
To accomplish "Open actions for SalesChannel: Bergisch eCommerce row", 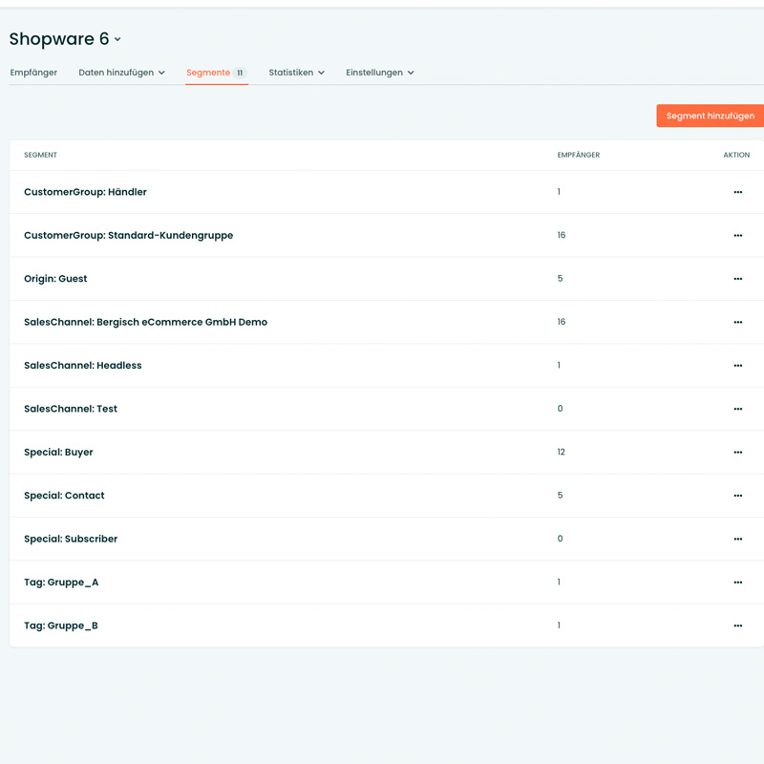I will (x=737, y=322).
